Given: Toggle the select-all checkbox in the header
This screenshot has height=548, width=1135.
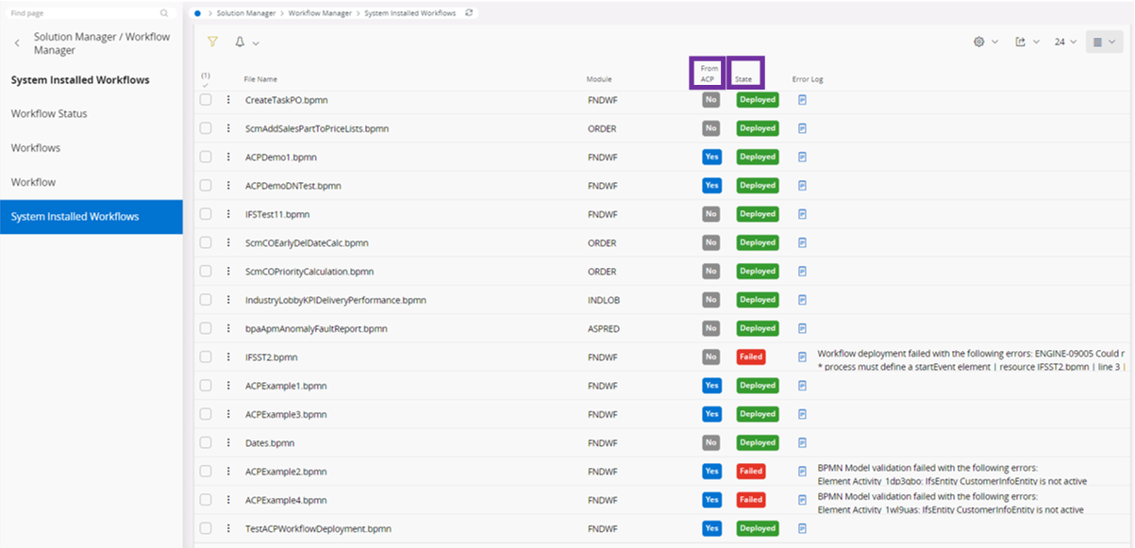Looking at the screenshot, I should coord(205,84).
